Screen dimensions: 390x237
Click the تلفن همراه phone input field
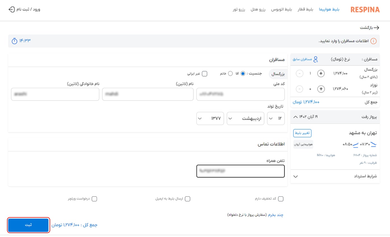[x=240, y=171]
